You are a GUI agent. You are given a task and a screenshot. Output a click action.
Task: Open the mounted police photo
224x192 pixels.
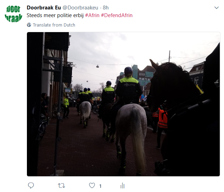[123, 104]
